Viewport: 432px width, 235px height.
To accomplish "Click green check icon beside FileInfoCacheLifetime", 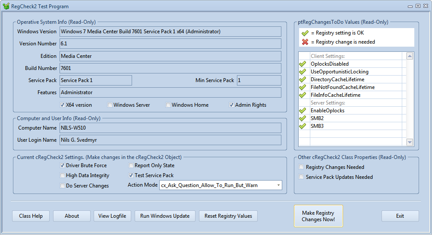I will coord(303,95).
